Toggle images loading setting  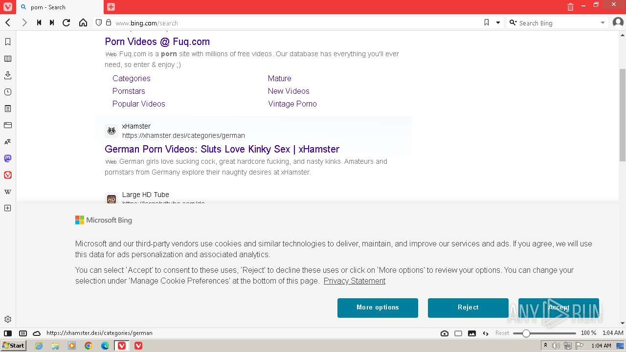[x=472, y=333]
